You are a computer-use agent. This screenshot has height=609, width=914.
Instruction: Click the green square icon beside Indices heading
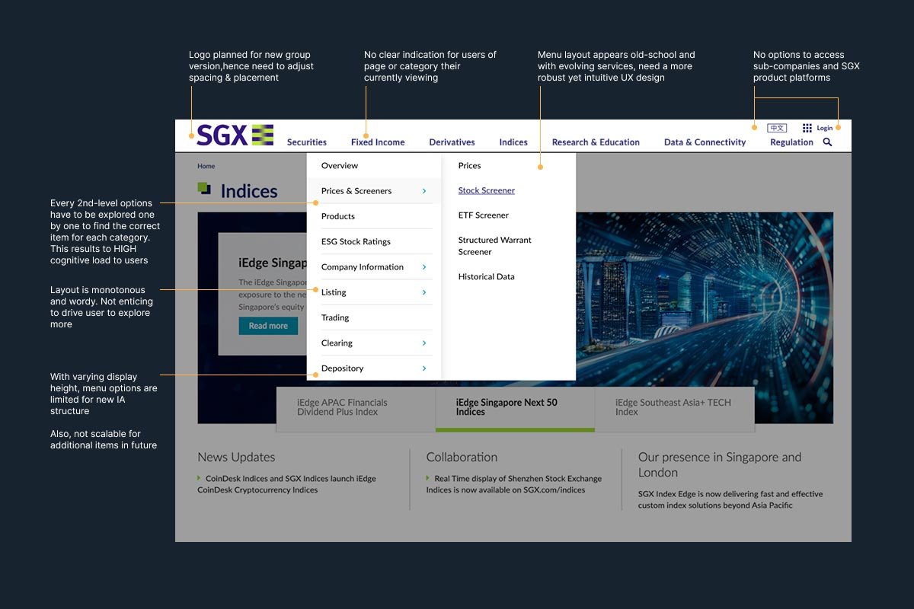[204, 188]
